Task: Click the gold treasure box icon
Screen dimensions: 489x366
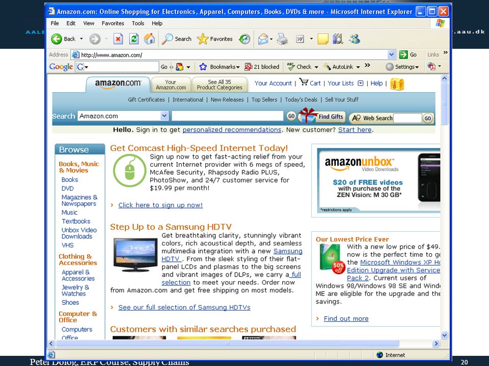Action: 397,84
